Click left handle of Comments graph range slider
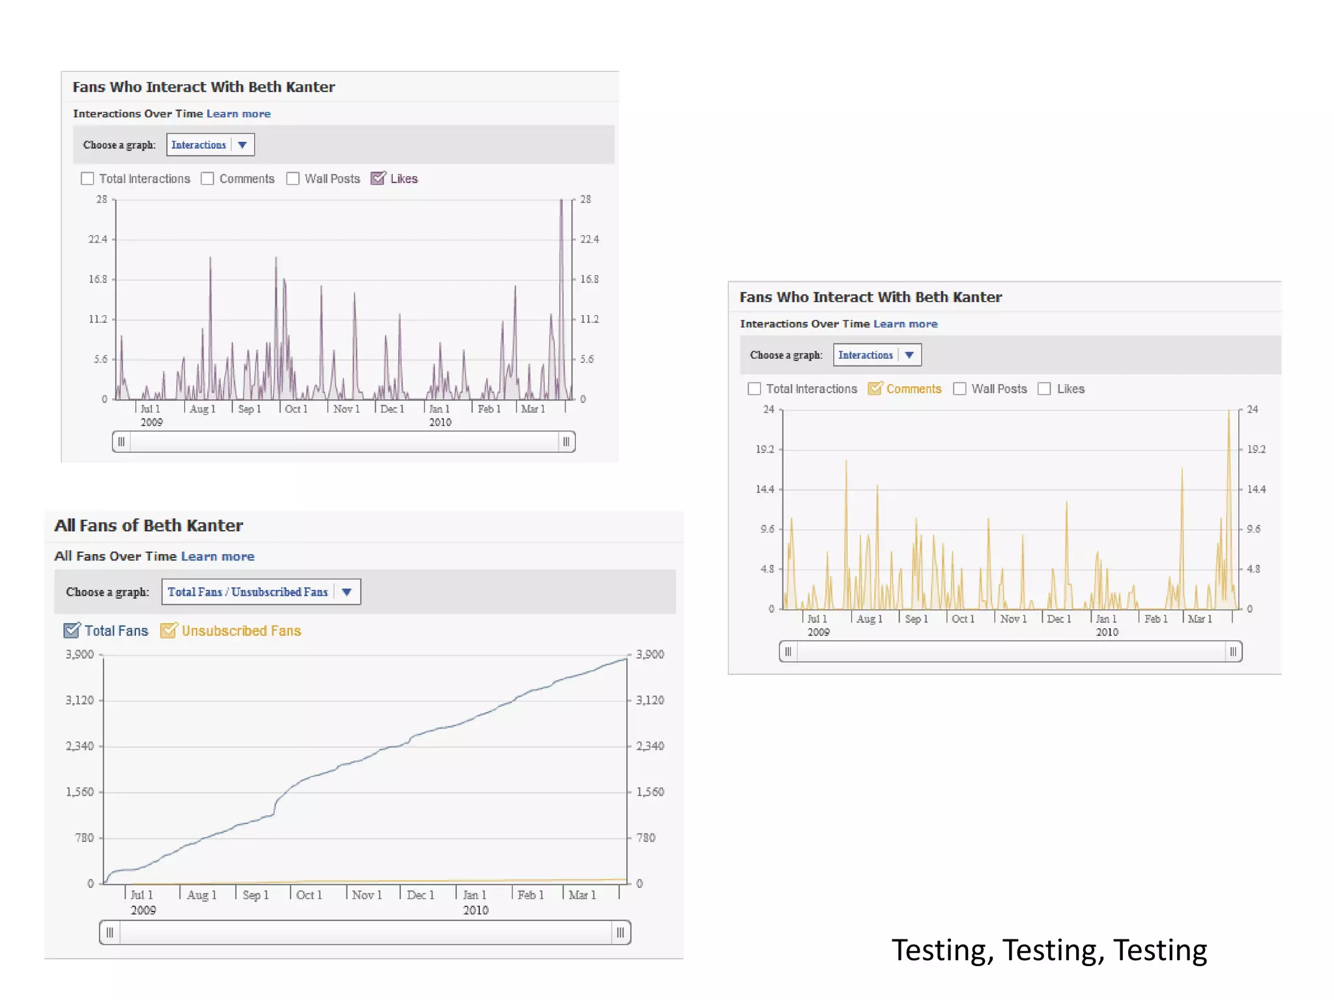This screenshot has height=1000, width=1334. pos(788,652)
